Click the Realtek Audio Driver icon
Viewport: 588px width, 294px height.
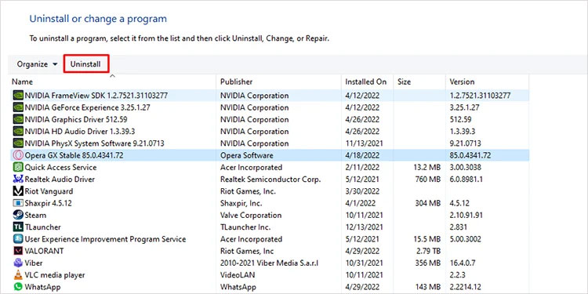[18, 179]
